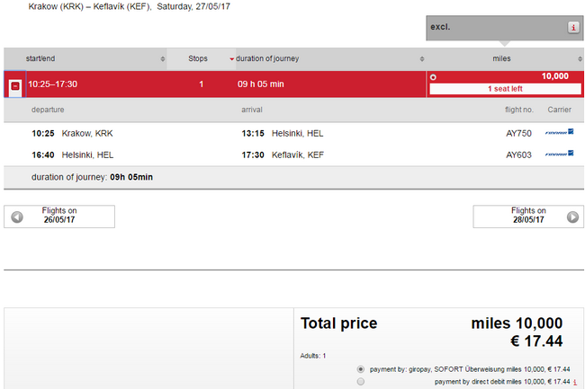Screen dimensions: 585x389
Task: Click Finnair carrier logo for flight AY603
Action: 559,154
